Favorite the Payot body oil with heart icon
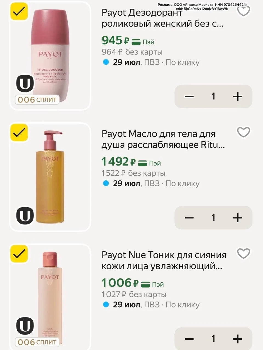The height and width of the screenshot is (350, 263). [243, 132]
